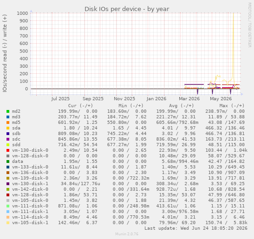Click the 'Cur (-/+)' column header
The image size is (254, 239).
80,105
